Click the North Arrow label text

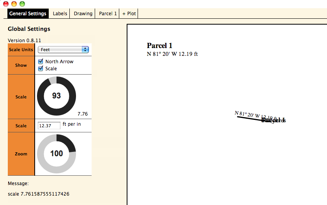tap(59, 62)
